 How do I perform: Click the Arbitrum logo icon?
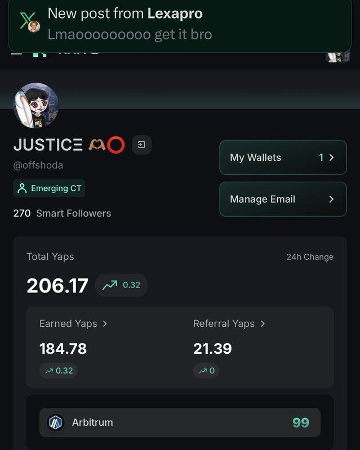(56, 422)
